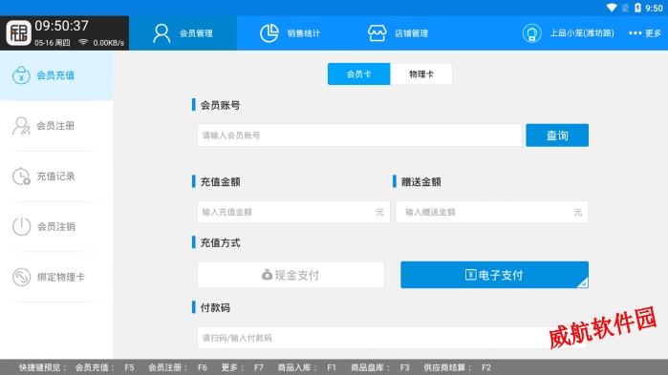This screenshot has width=668, height=375.
Task: Click the 供应商结算 F2 shortcut hint
Action: pos(457,367)
